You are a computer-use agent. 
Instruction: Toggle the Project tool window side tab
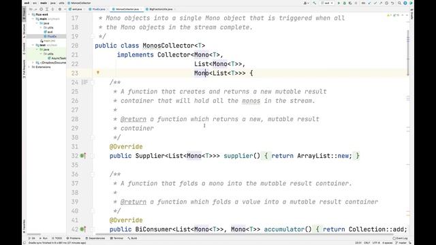coord(25,14)
